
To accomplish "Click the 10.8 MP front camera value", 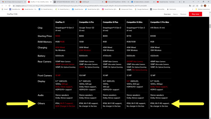I will (82, 75).
